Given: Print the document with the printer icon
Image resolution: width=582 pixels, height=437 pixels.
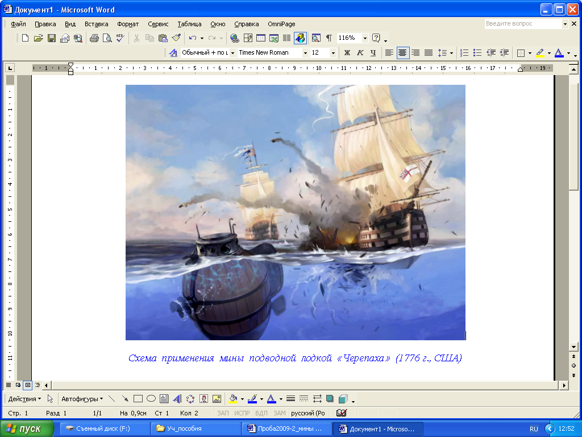Looking at the screenshot, I should point(94,38).
